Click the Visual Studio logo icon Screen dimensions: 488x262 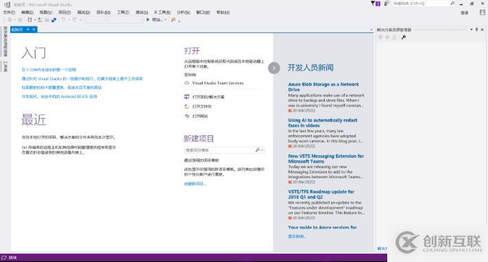coord(7,4)
